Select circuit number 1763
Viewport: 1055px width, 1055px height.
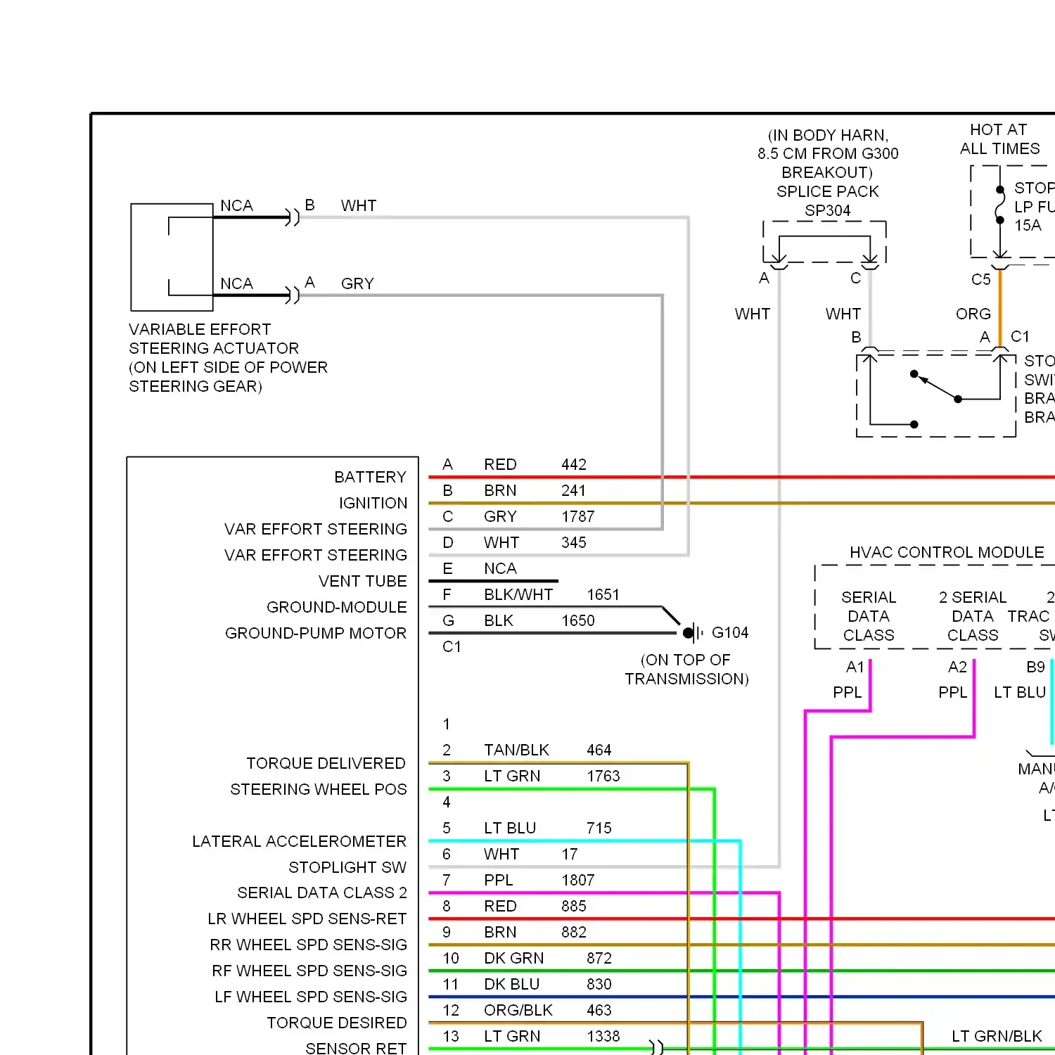603,776
